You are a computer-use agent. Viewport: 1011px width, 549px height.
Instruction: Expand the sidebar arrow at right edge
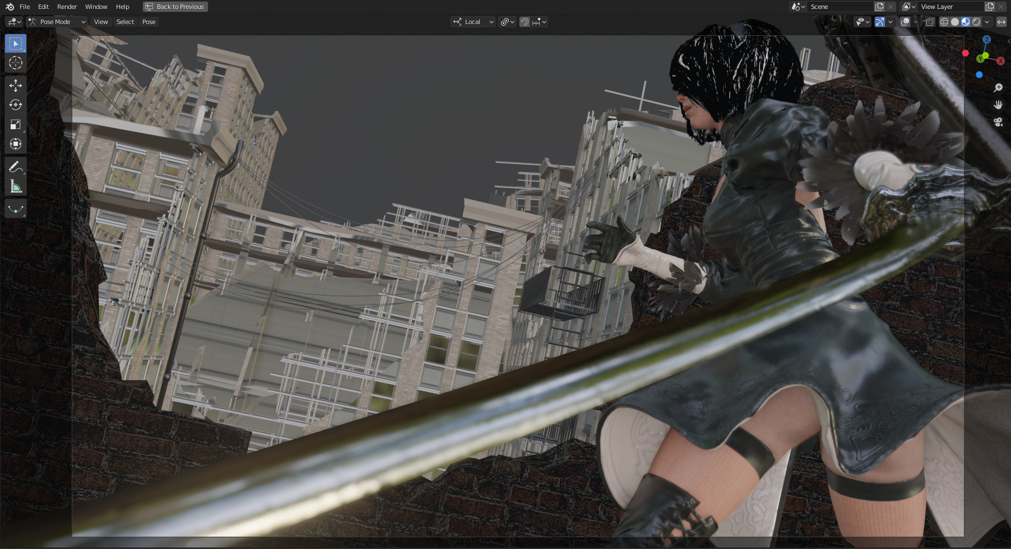(1008, 41)
